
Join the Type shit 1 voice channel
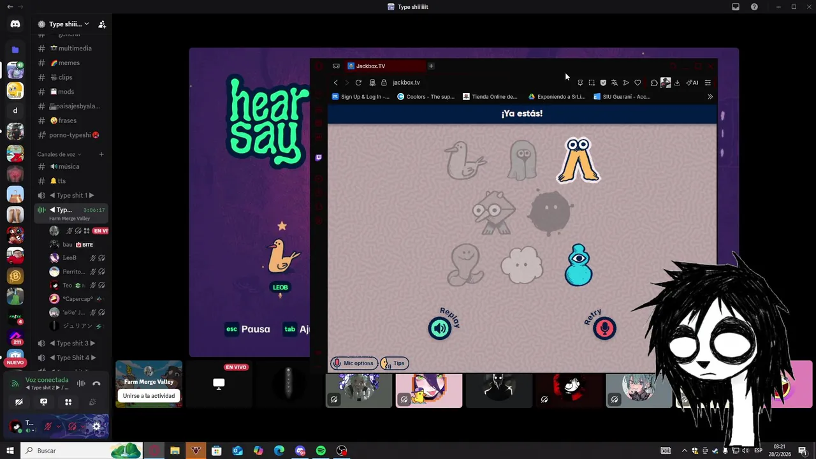71,195
